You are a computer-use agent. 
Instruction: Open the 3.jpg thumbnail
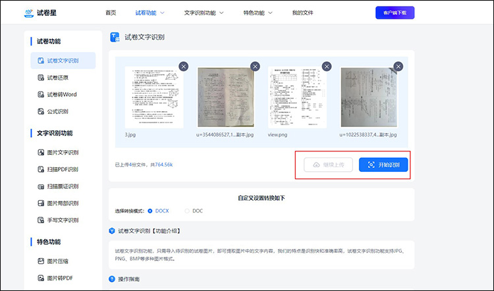[154, 97]
